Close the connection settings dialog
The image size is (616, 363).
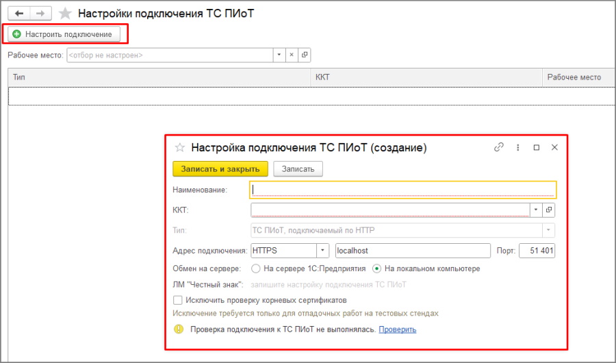554,147
